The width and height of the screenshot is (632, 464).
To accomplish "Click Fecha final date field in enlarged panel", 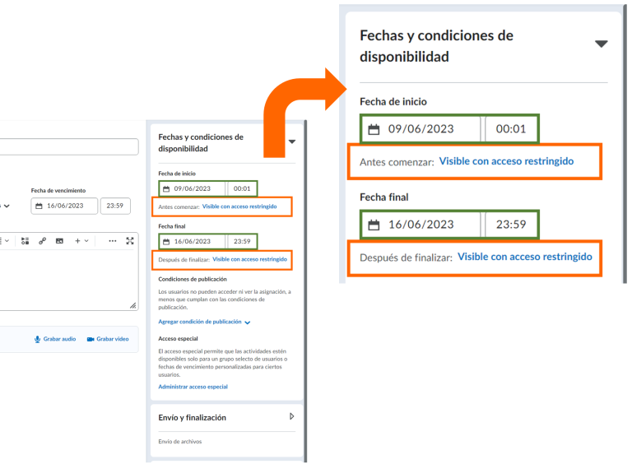I will click(x=421, y=225).
